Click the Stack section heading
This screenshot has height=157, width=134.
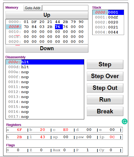tap(97, 8)
